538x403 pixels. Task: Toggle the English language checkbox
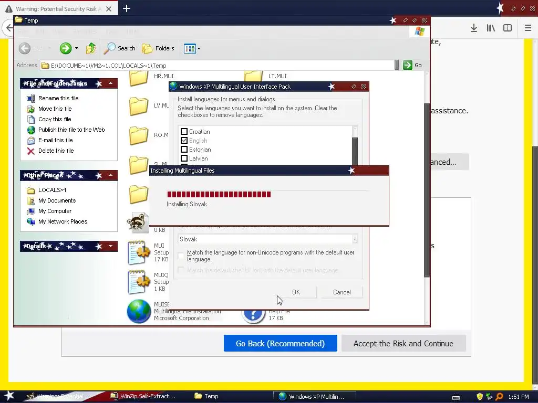[x=184, y=141]
